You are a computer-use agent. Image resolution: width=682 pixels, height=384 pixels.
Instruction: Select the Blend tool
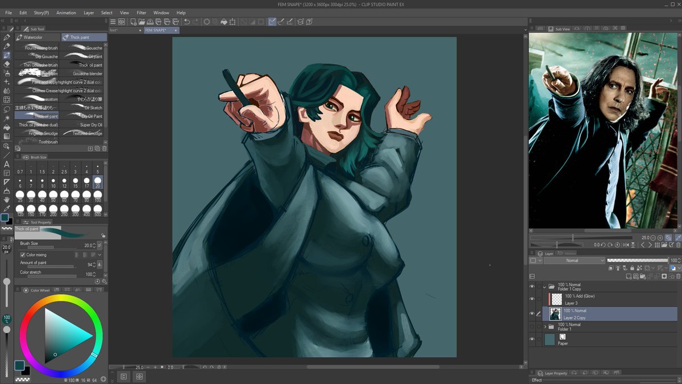(x=6, y=91)
